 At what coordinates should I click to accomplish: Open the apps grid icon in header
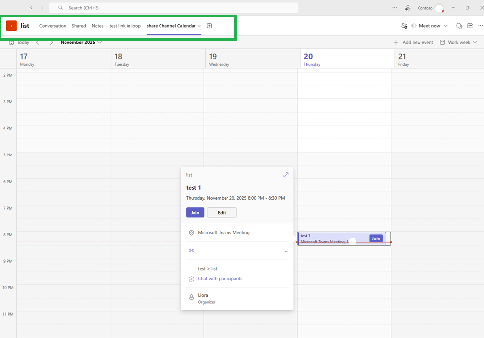[470, 26]
